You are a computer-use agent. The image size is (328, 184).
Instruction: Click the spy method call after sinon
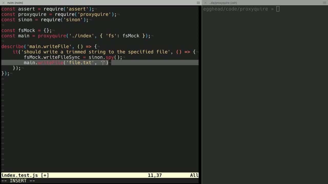coord(110,57)
